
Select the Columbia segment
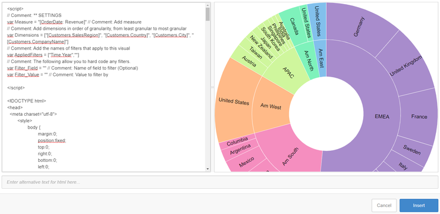[237, 141]
